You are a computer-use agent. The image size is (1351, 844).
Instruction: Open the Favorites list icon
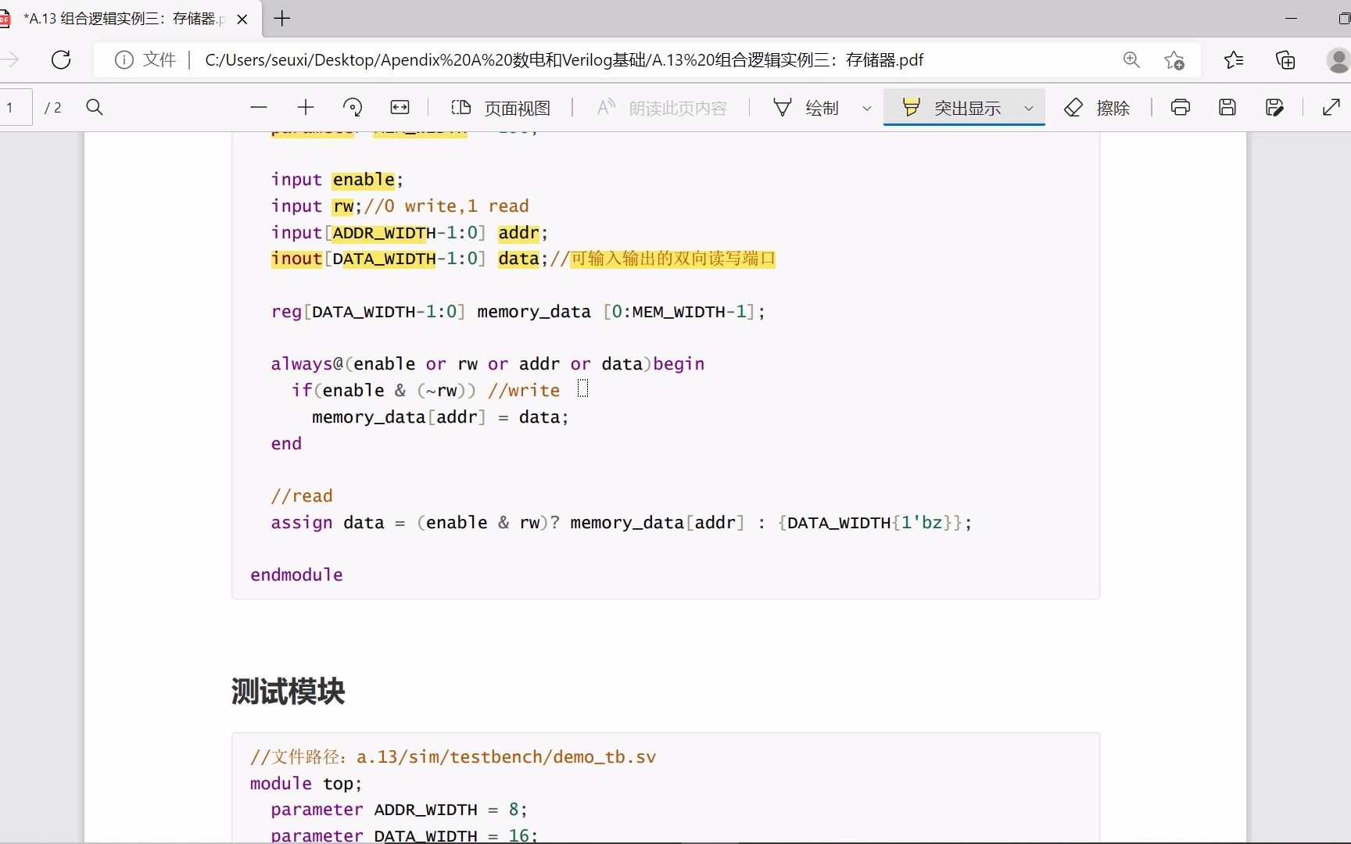pos(1234,60)
